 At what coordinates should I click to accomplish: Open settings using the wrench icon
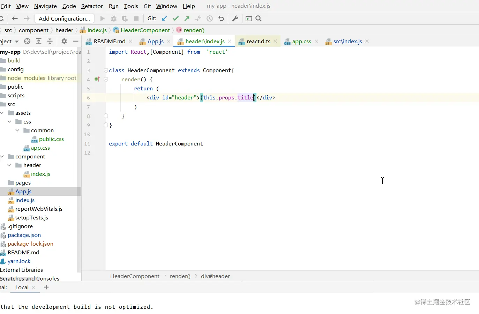tap(235, 18)
